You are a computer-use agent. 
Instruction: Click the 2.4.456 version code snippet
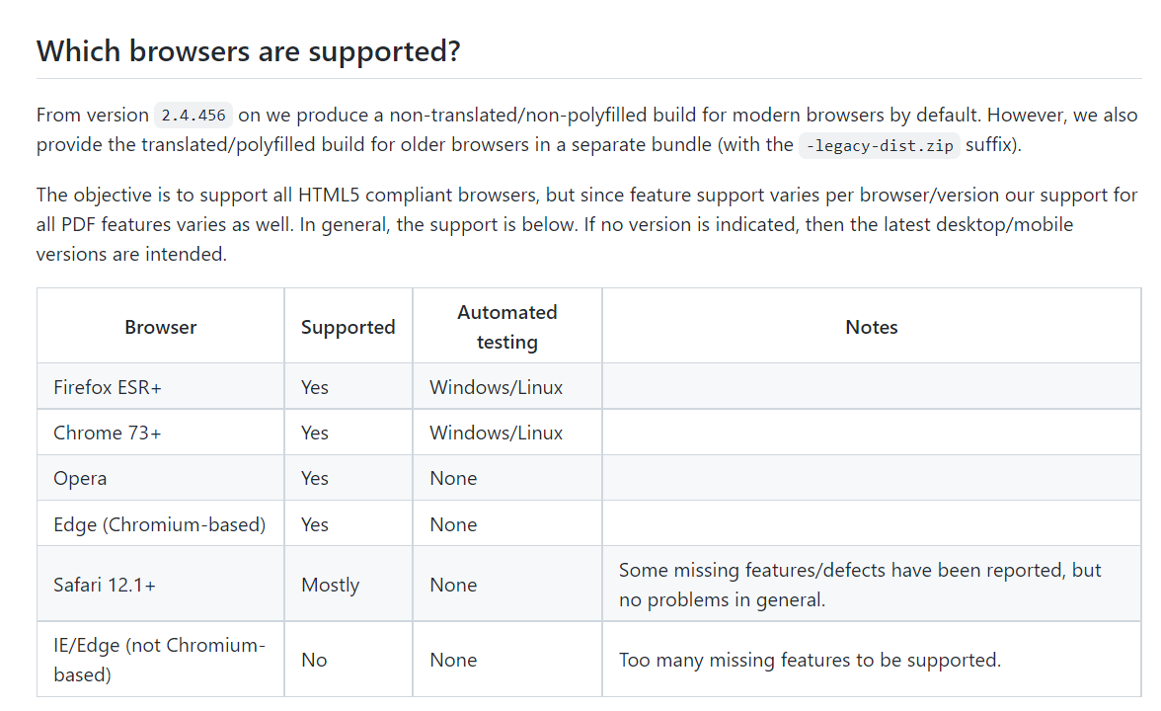pyautogui.click(x=193, y=115)
